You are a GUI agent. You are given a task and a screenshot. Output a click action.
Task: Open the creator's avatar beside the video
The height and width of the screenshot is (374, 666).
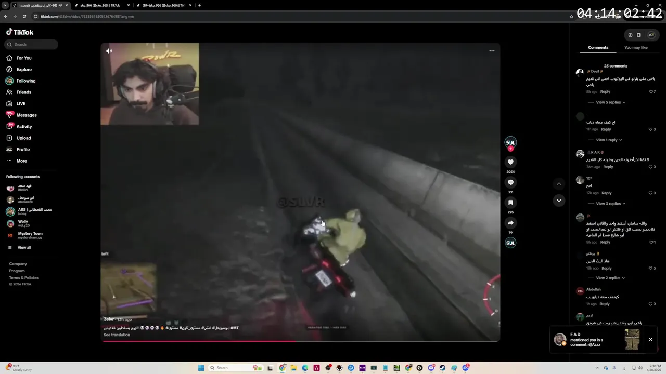click(x=510, y=142)
